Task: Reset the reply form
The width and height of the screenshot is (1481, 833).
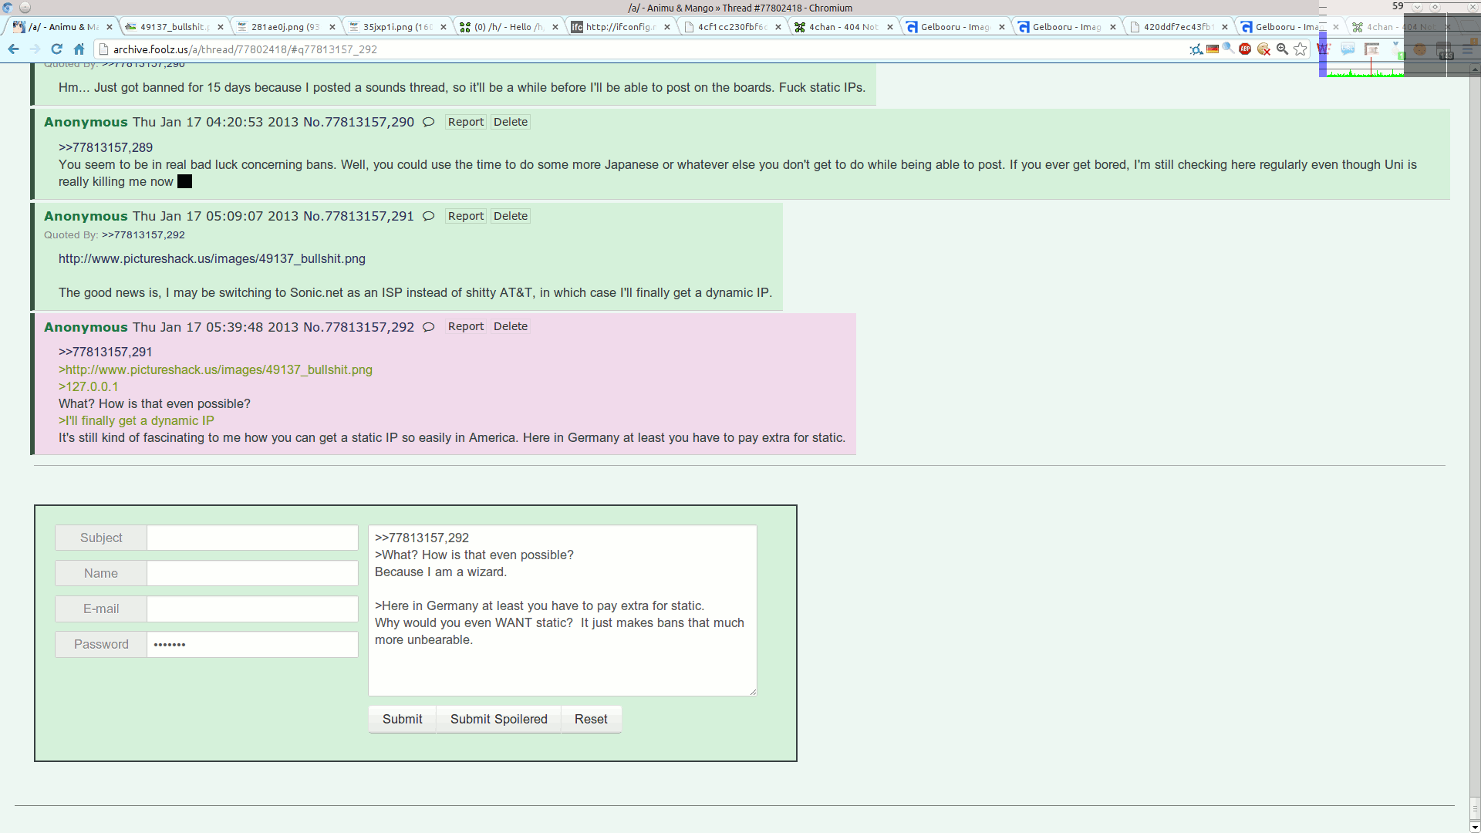Action: tap(591, 719)
